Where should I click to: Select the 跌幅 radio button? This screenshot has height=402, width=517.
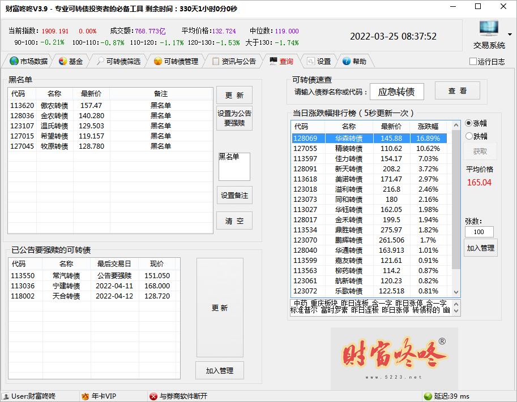coord(468,136)
